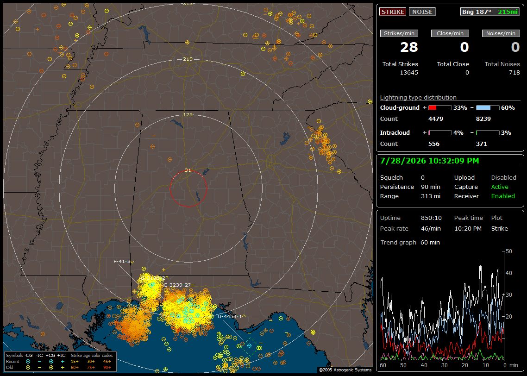Click the Upload status Disabled
The height and width of the screenshot is (376, 527).
pos(503,178)
